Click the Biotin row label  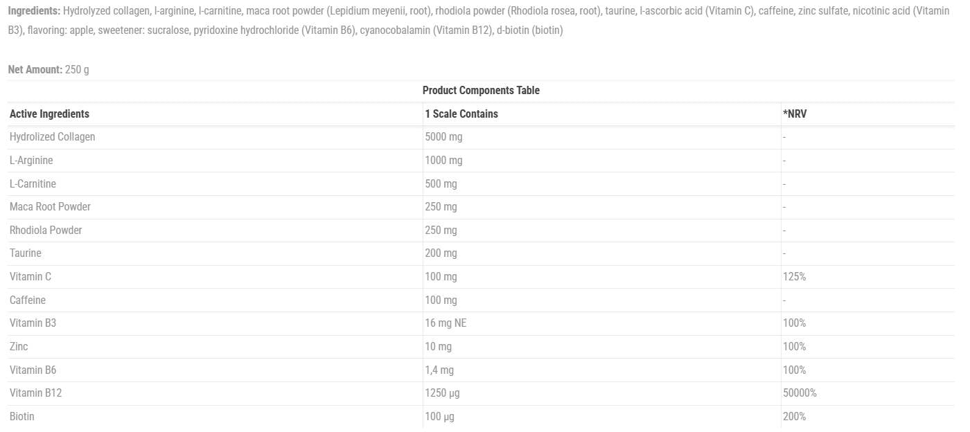click(21, 416)
